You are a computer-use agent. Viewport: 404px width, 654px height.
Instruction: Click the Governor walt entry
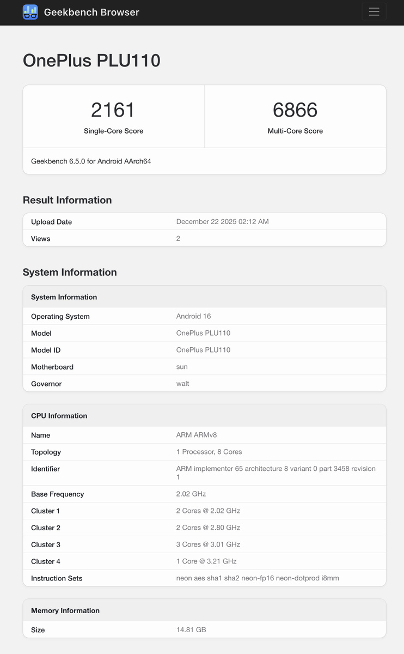point(204,383)
